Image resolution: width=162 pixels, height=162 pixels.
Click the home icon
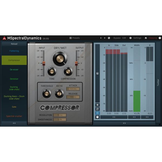pos(146,38)
